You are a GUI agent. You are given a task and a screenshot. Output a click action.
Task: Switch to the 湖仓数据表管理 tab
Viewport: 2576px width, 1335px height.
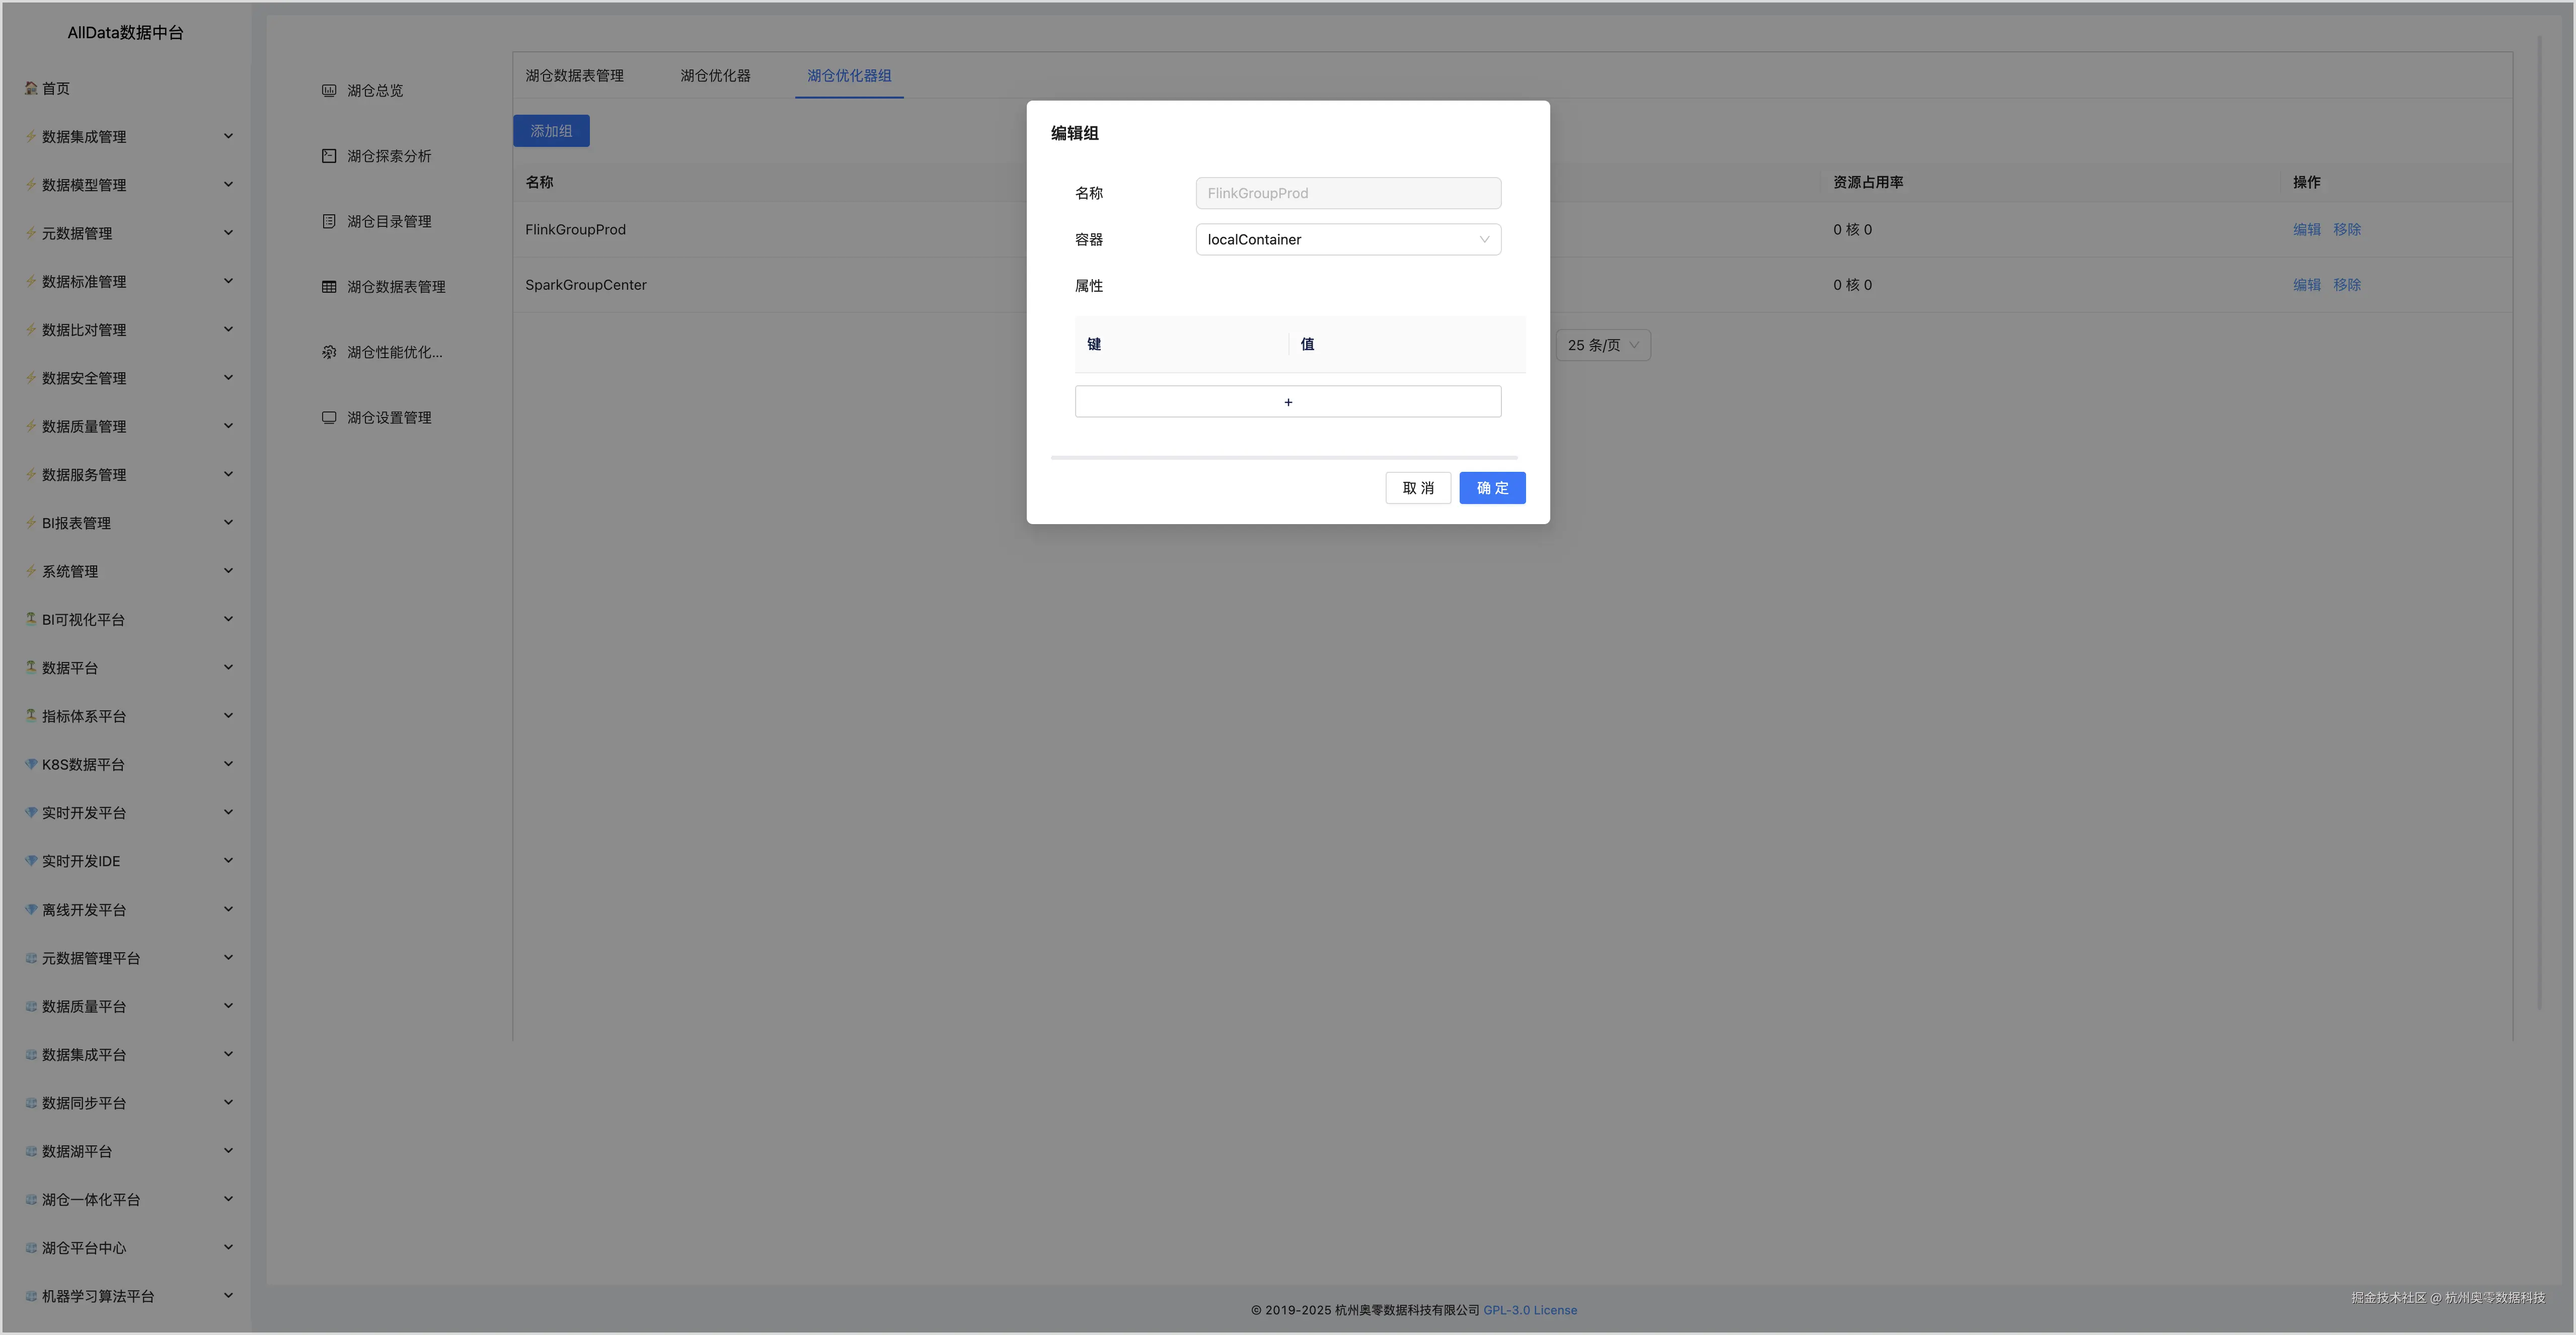[x=574, y=76]
